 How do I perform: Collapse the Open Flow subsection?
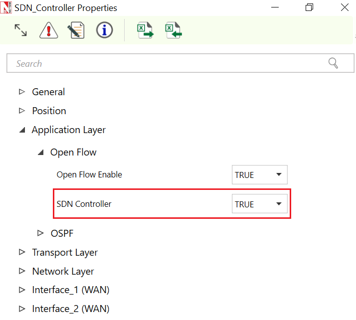tap(40, 153)
